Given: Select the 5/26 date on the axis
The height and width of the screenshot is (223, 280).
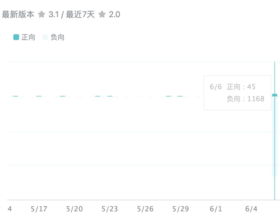Looking at the screenshot, I should [145, 209].
